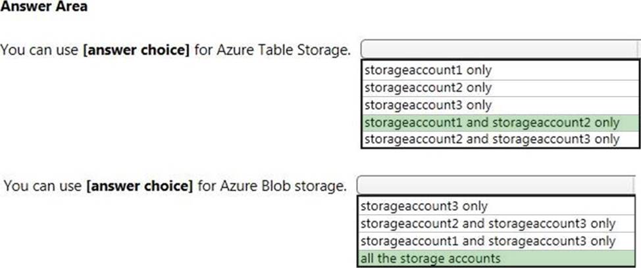Open the Azure Table Storage answer dropdown
This screenshot has height=268, width=641.
pos(500,49)
